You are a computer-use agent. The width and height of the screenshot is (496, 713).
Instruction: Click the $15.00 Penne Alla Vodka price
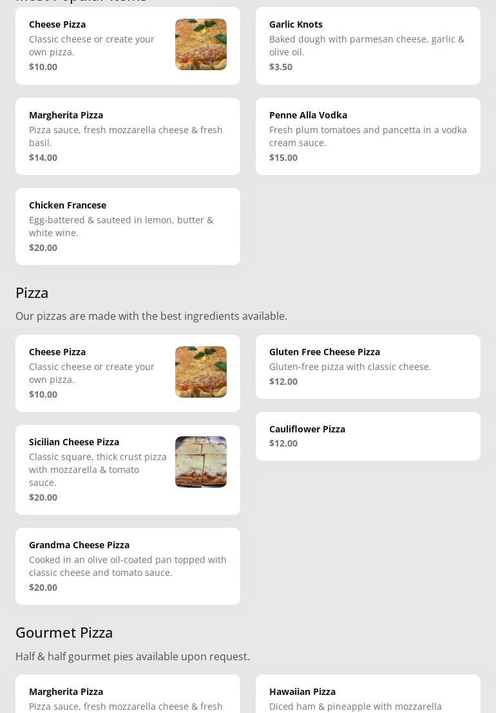(283, 158)
